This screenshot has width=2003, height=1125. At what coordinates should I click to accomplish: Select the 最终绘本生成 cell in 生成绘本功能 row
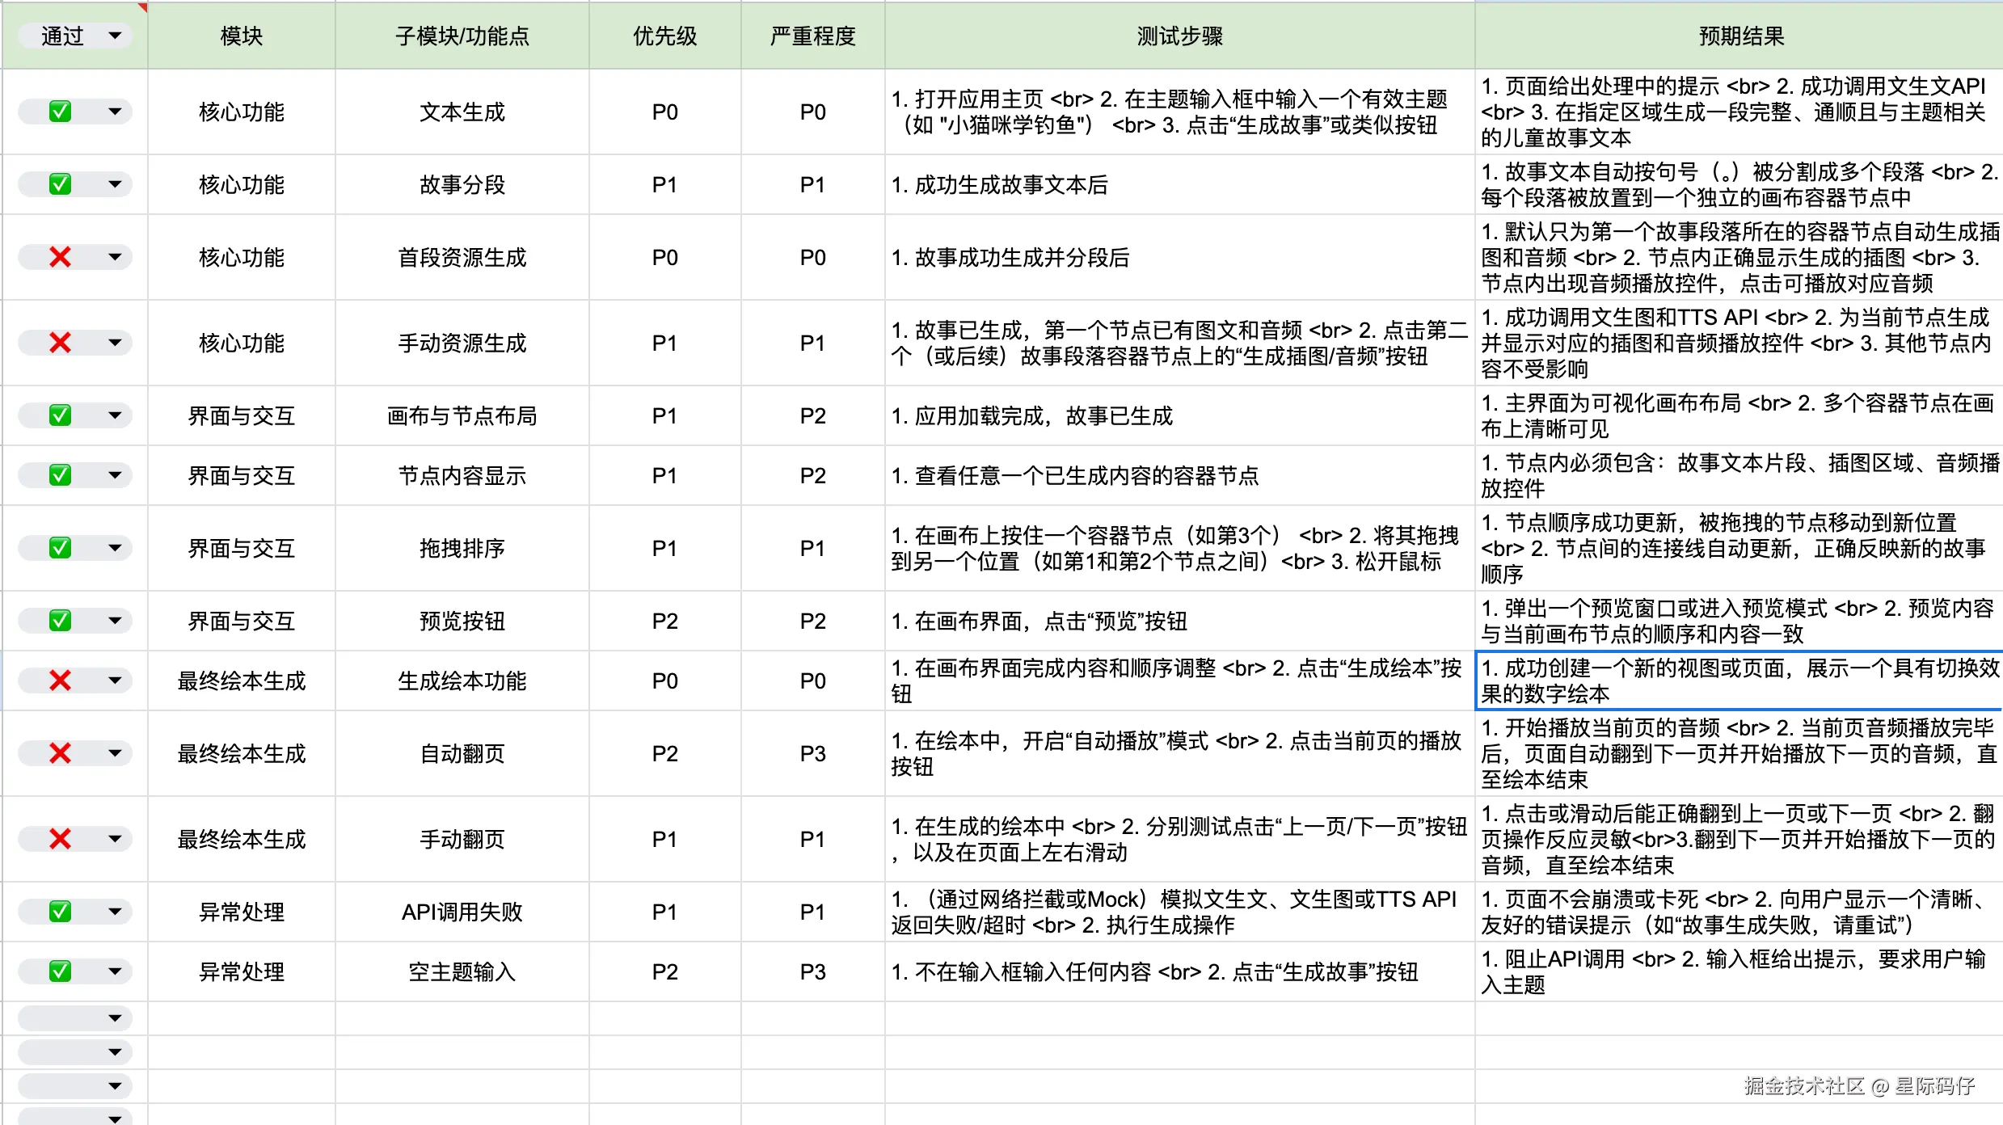pos(241,680)
